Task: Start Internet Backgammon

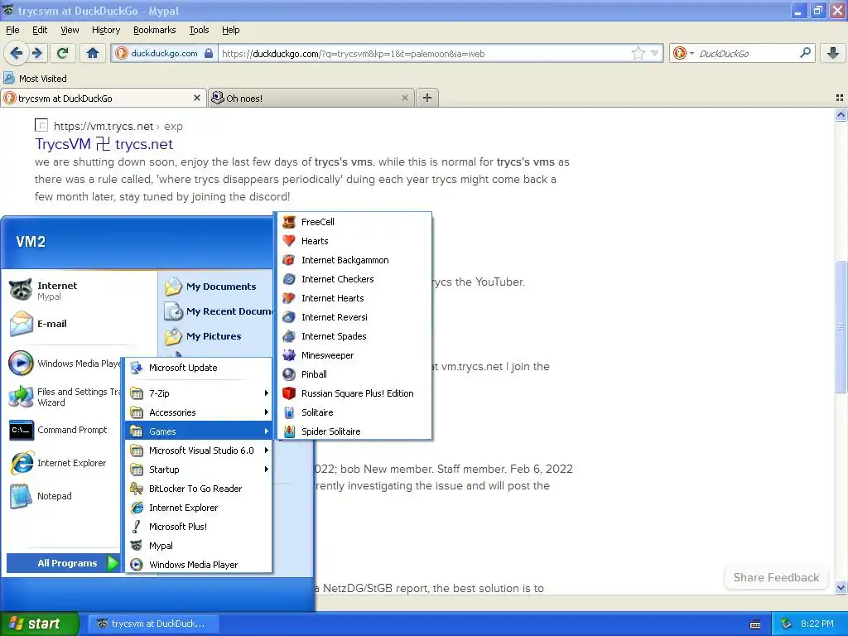Action: coord(354,260)
